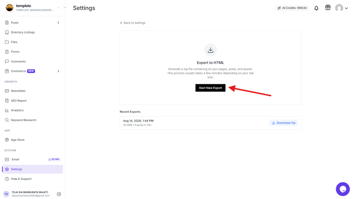355x199 pixels.
Task: Click the TS user initials avatar
Action: click(6, 194)
